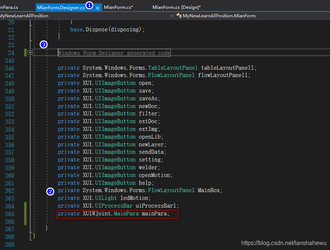Click the 'open' field name on line 348
This screenshot has width=330, height=250.
(145, 83)
